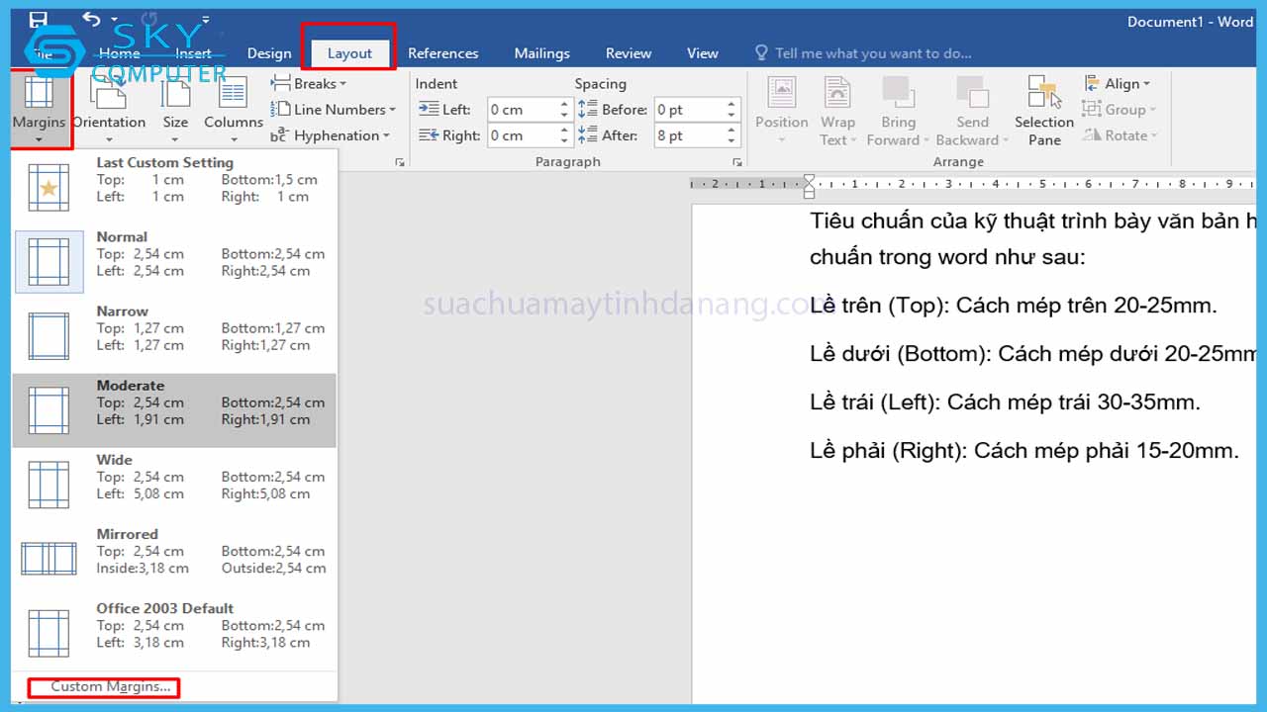1267x712 pixels.
Task: Open the Position arrange menu
Action: [782, 110]
